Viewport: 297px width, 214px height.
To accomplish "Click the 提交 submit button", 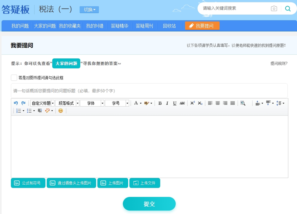I will tap(149, 204).
